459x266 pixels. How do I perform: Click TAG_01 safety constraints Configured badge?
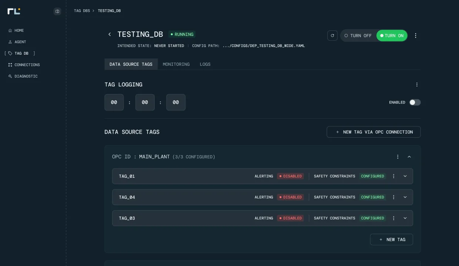[x=372, y=176]
